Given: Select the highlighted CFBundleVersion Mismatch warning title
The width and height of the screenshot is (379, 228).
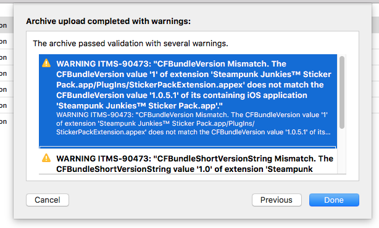Looking at the screenshot, I should pyautogui.click(x=194, y=84).
